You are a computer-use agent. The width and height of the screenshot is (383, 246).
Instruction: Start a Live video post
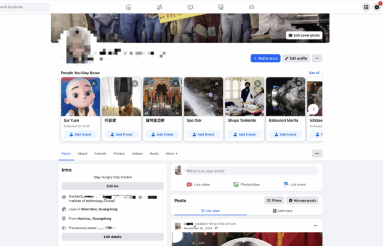(198, 184)
